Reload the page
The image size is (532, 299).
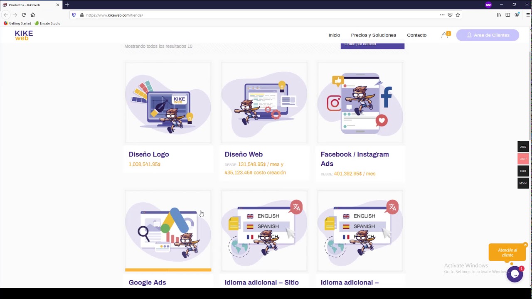tap(24, 15)
